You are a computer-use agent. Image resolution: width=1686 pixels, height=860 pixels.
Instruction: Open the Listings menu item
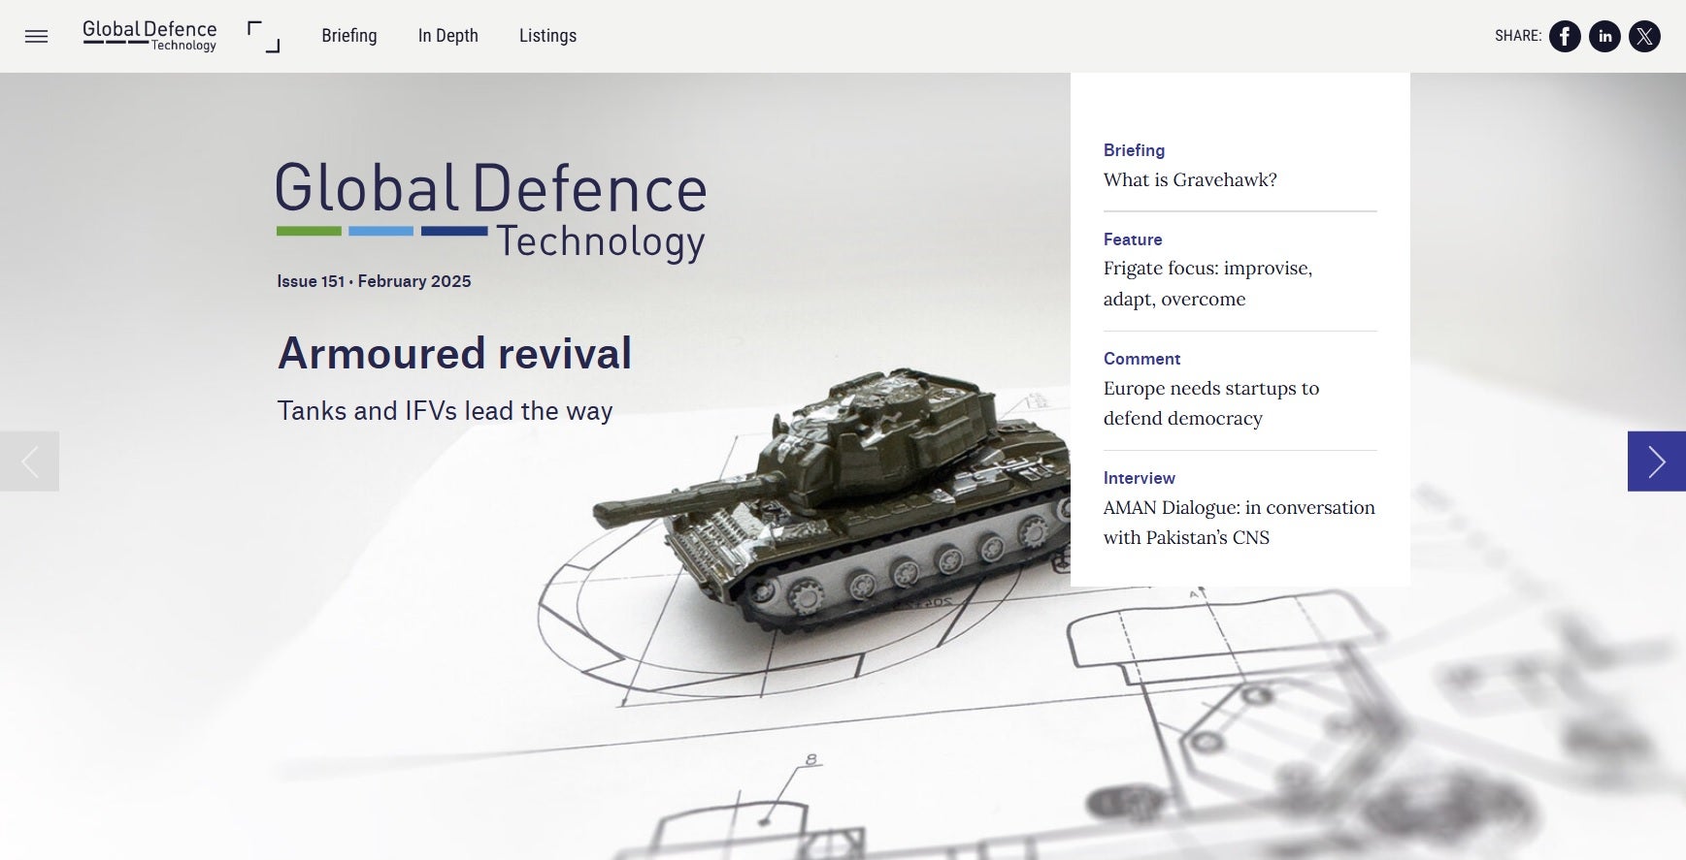(547, 36)
